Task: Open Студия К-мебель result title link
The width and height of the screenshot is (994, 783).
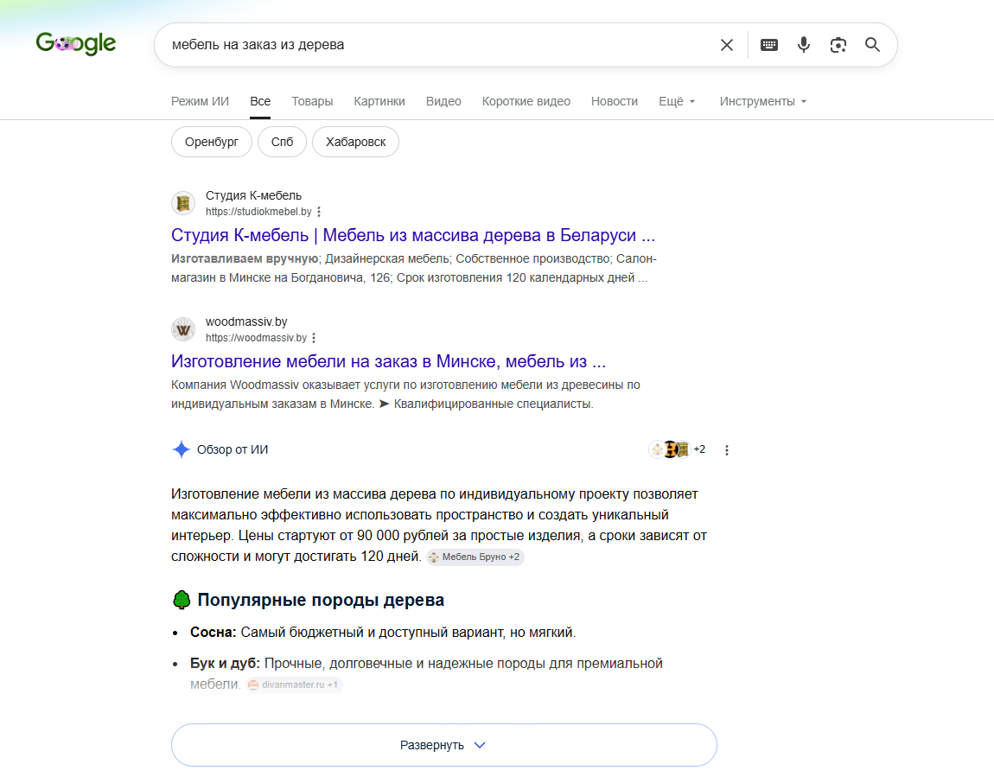Action: click(x=412, y=235)
